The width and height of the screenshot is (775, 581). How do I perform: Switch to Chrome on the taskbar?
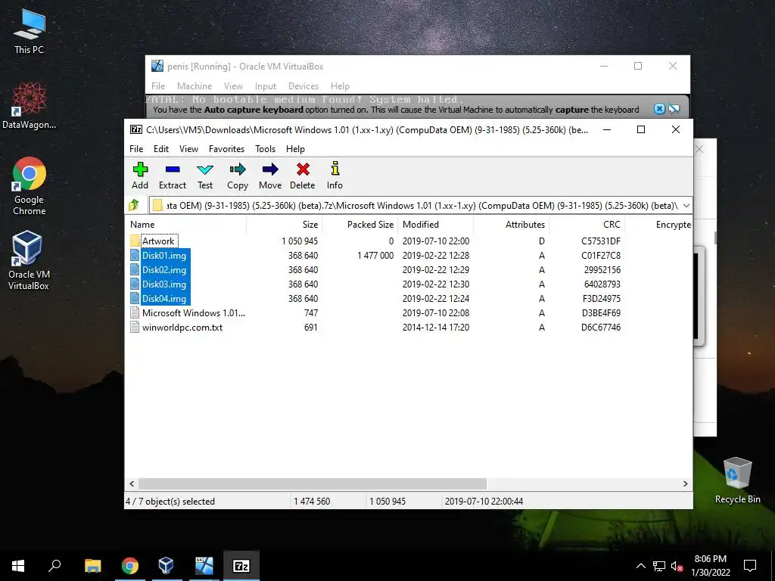pyautogui.click(x=129, y=566)
